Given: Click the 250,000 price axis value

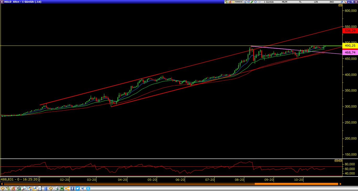Looking at the screenshot, I should (x=351, y=123).
